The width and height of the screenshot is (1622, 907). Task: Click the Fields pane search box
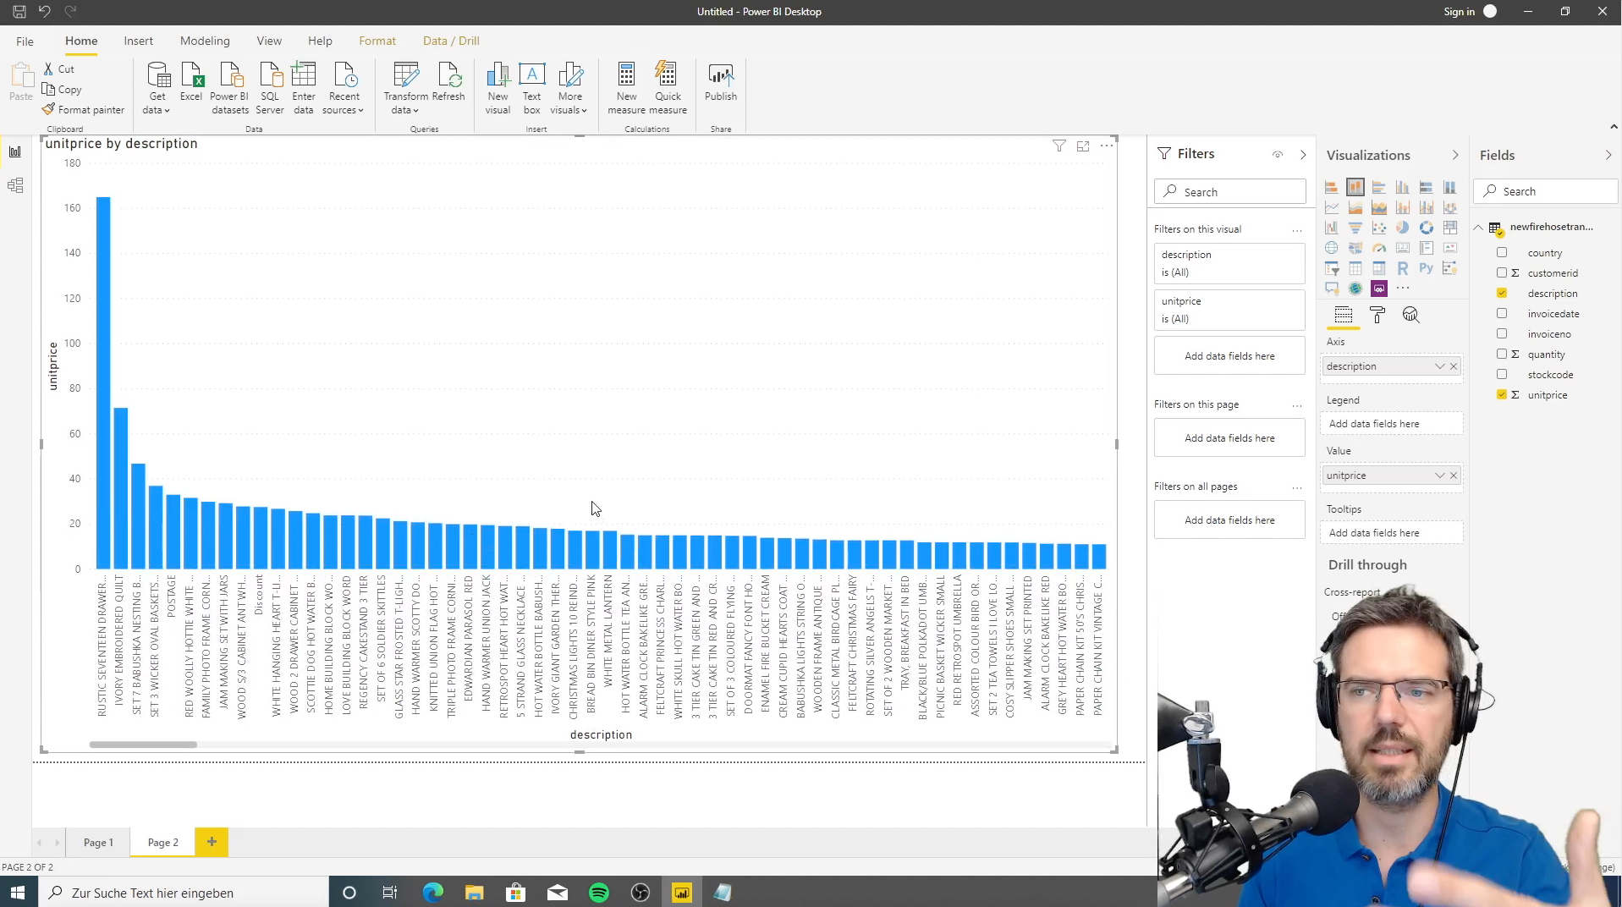point(1545,191)
